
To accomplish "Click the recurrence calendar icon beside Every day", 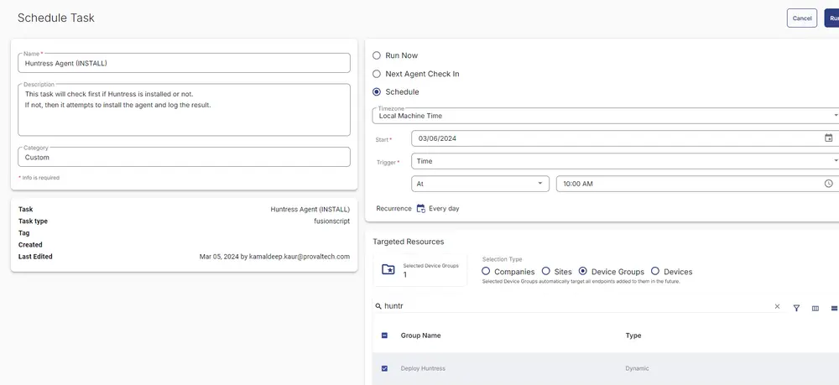I will (420, 209).
